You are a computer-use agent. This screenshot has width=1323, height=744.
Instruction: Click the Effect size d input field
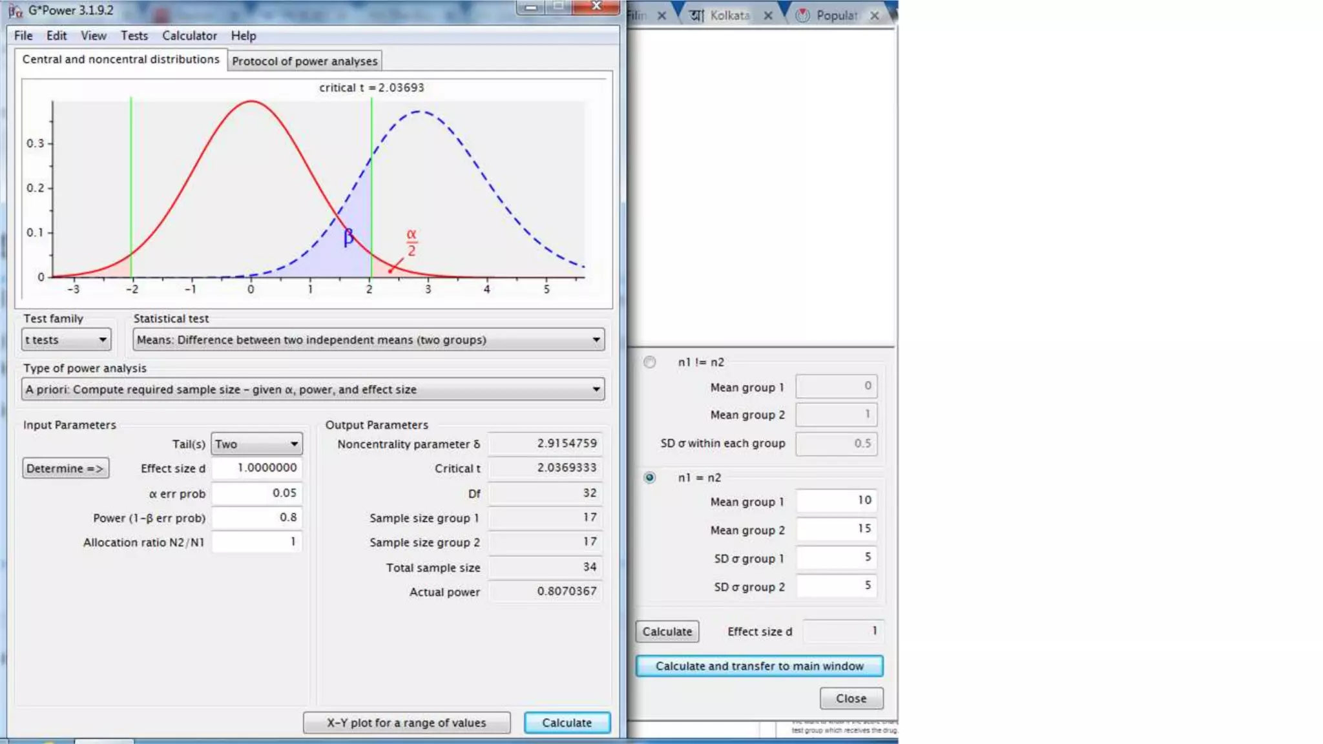pos(256,468)
